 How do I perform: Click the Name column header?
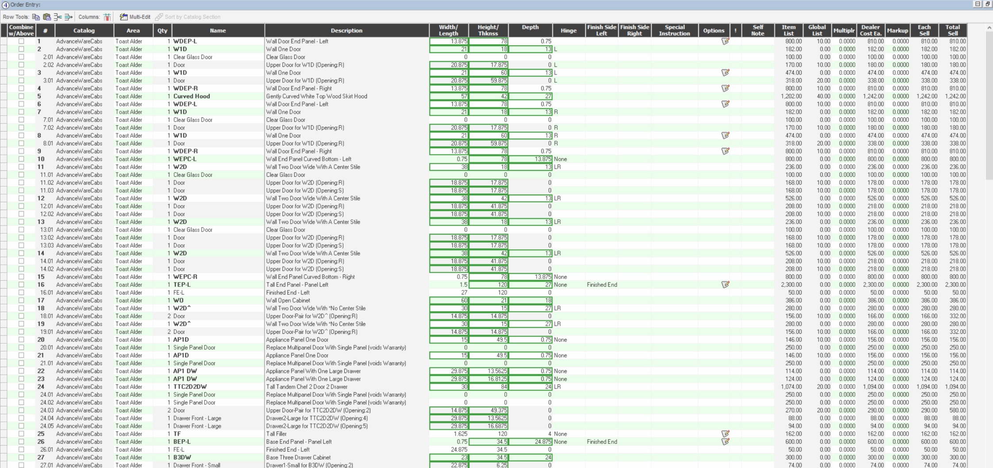[x=218, y=30]
